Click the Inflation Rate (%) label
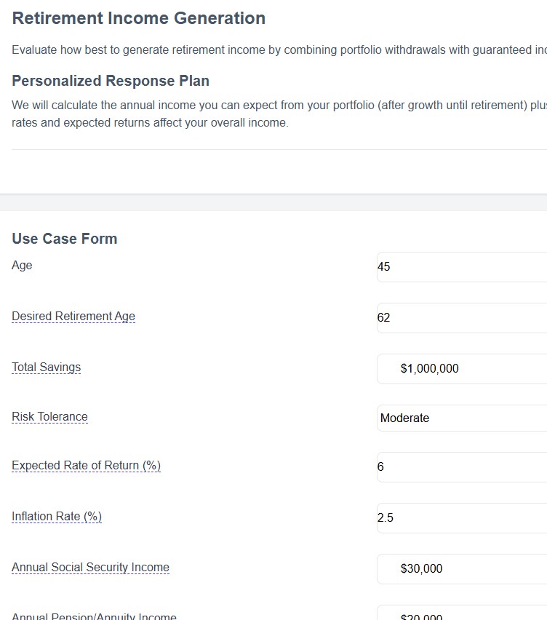This screenshot has width=547, height=620. [x=56, y=516]
